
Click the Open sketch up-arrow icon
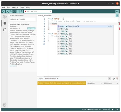pyautogui.click(x=18, y=11)
